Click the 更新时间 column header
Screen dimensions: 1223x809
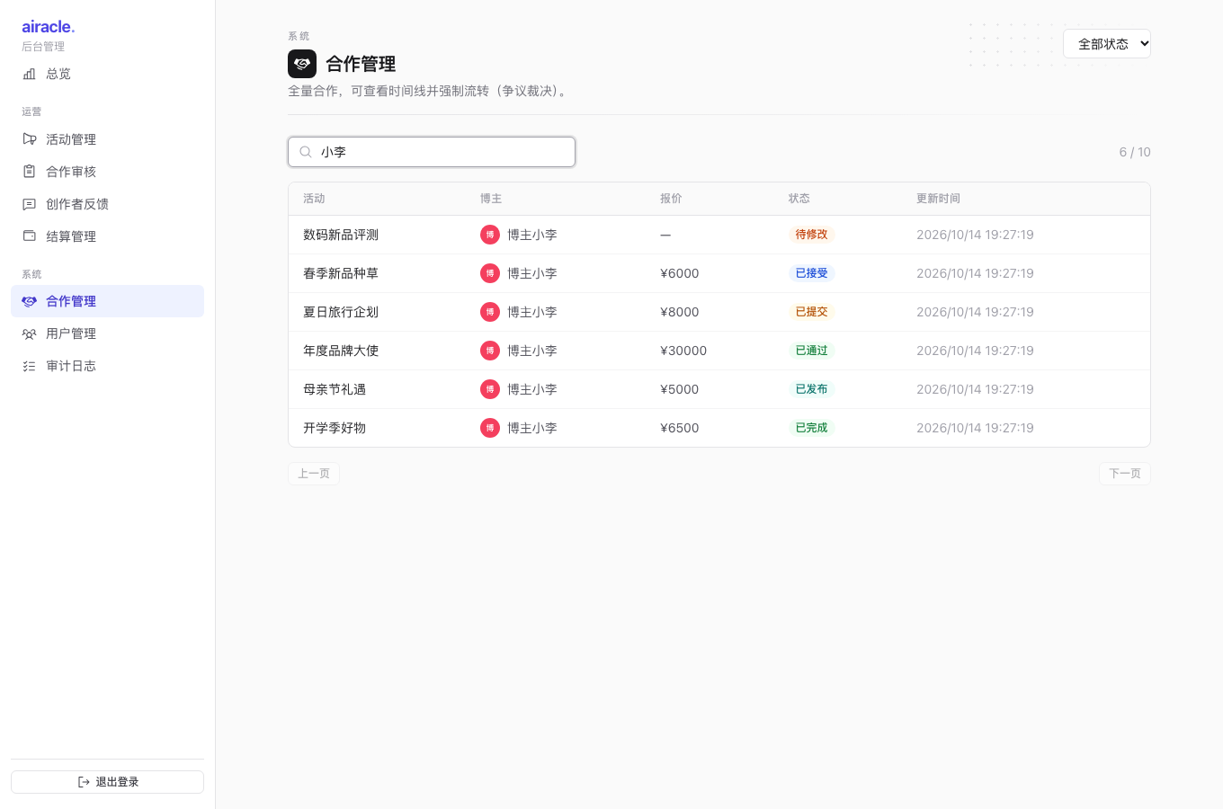pyautogui.click(x=938, y=199)
